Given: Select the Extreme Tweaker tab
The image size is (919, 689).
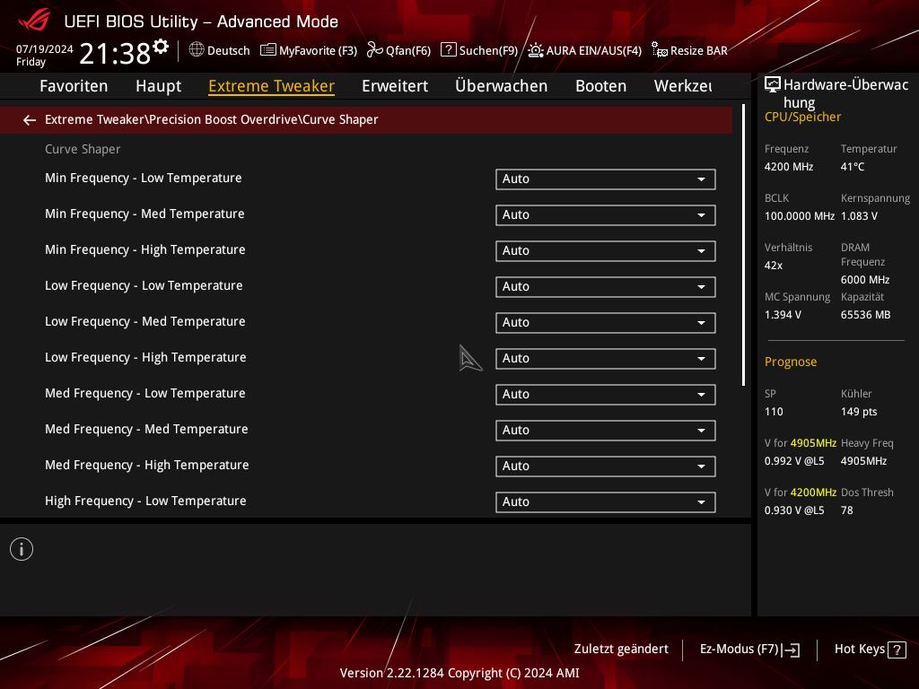Looking at the screenshot, I should click(x=271, y=86).
